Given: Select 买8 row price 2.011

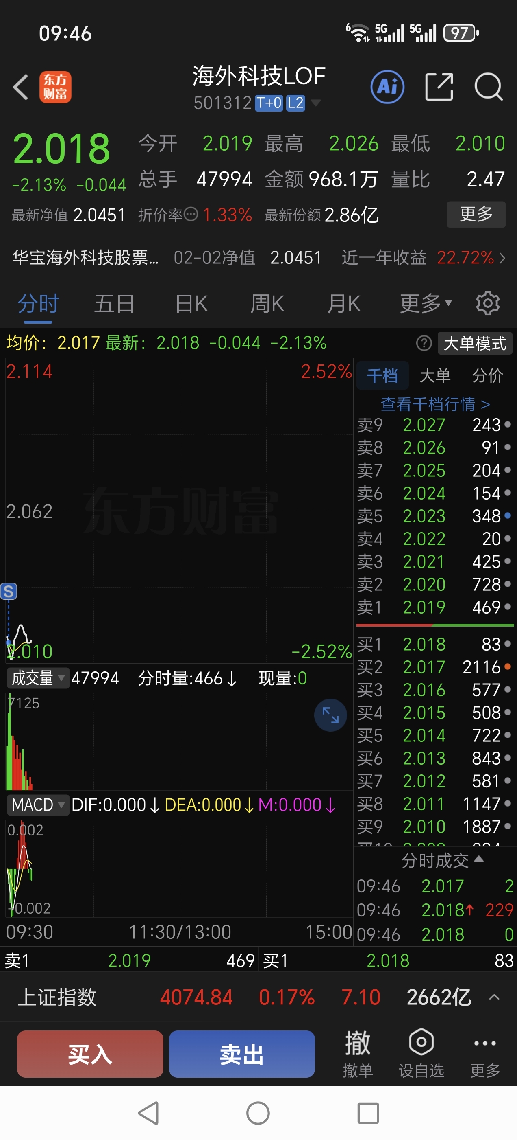Looking at the screenshot, I should coord(434,804).
